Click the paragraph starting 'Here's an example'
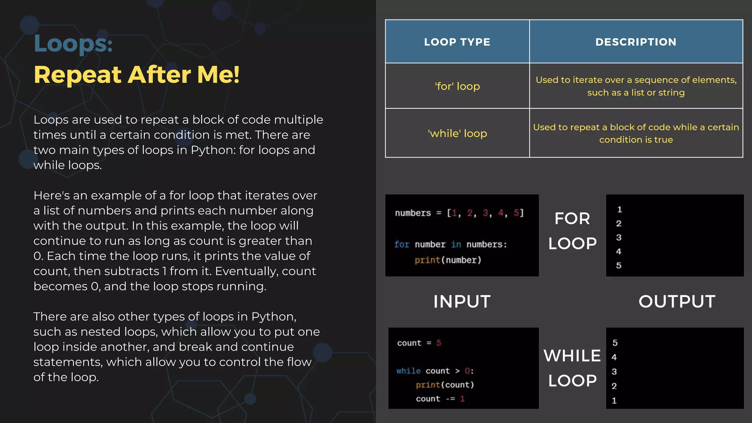The height and width of the screenshot is (423, 752). tap(176, 241)
